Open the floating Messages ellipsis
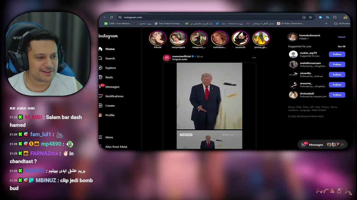This screenshot has height=200, width=357. (x=342, y=145)
